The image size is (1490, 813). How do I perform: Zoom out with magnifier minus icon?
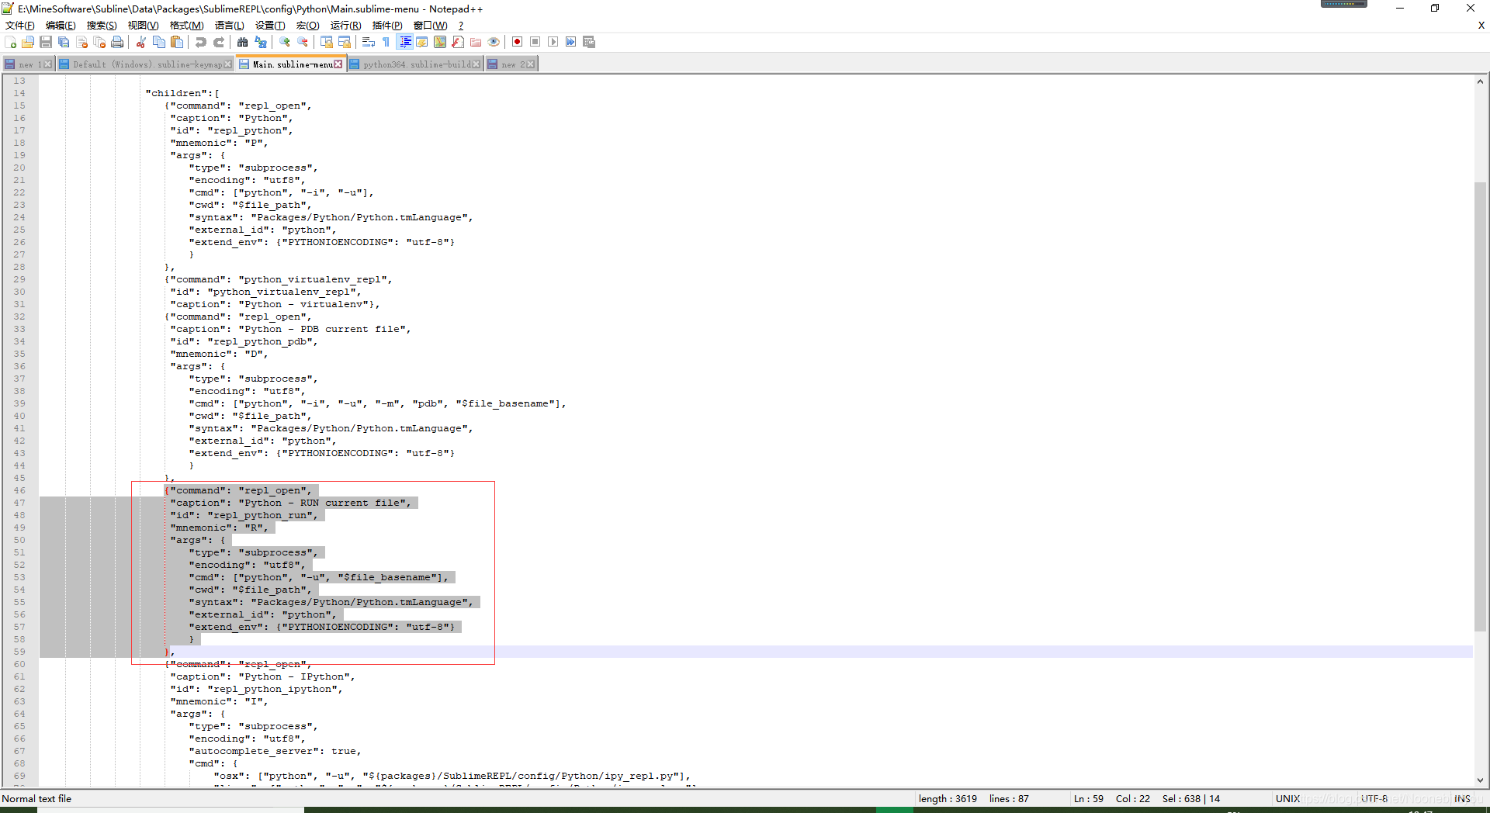(x=303, y=42)
